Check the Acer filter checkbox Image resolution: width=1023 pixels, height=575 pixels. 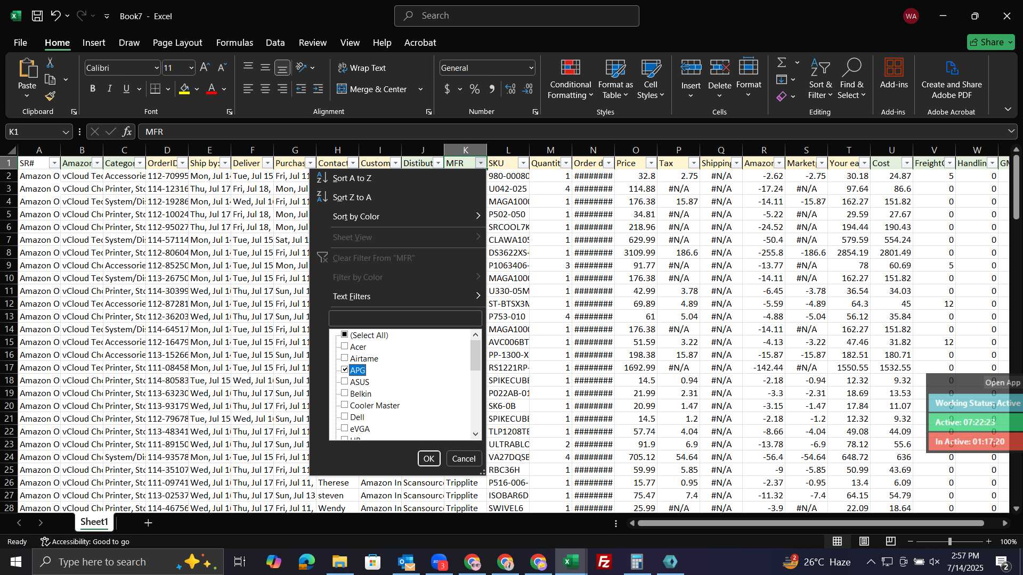pyautogui.click(x=345, y=346)
